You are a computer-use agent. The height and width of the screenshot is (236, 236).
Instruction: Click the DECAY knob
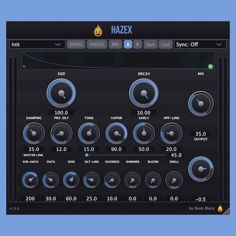coord(144,93)
